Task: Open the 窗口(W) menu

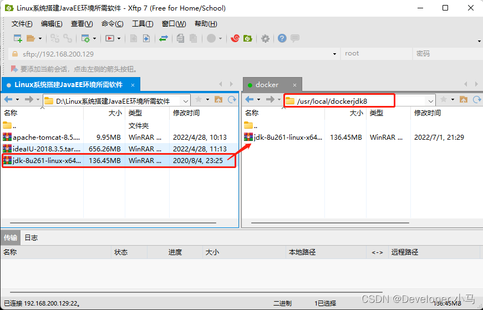Action: 174,24
